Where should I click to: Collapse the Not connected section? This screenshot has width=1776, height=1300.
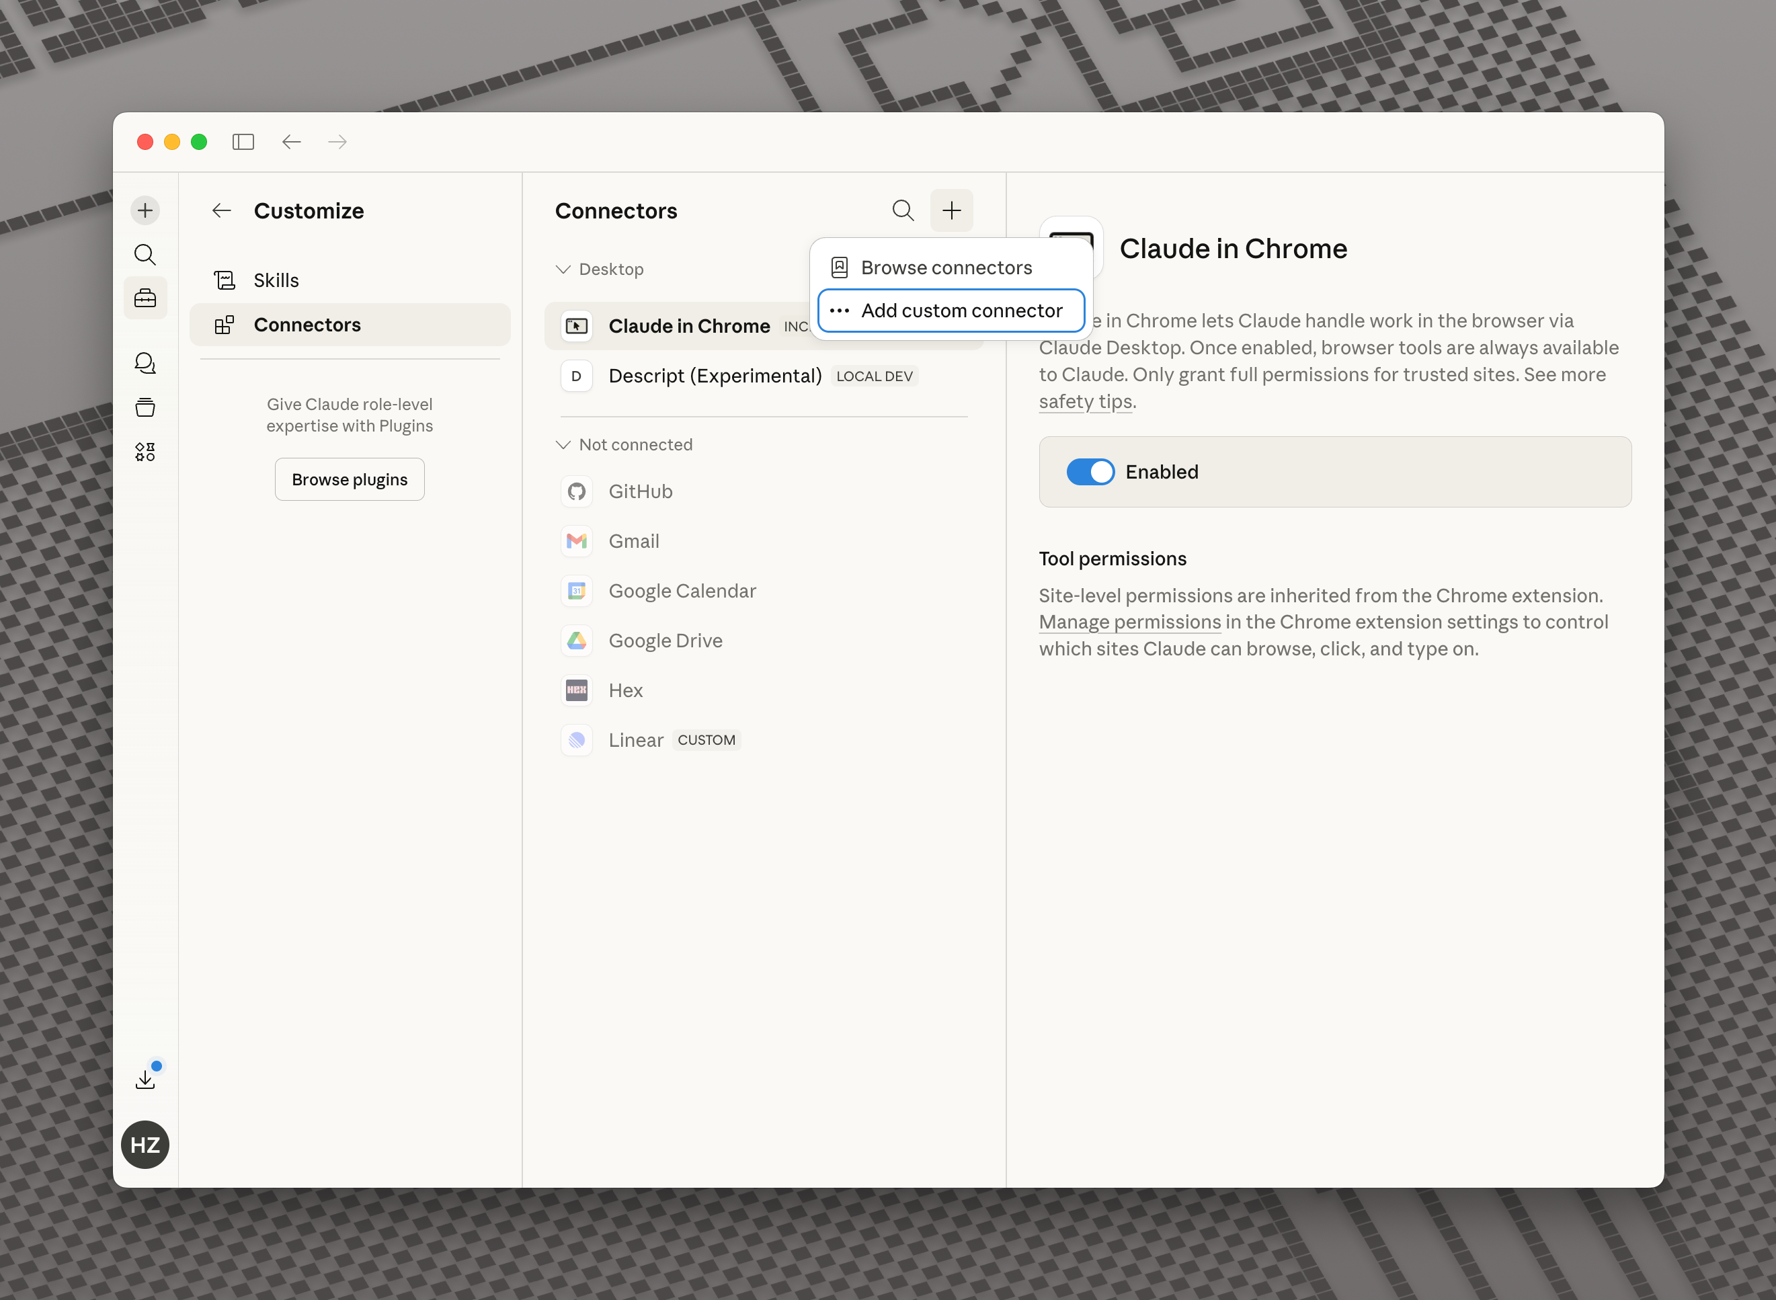click(563, 444)
